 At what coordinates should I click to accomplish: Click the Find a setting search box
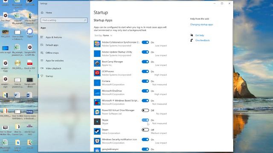pos(64,20)
